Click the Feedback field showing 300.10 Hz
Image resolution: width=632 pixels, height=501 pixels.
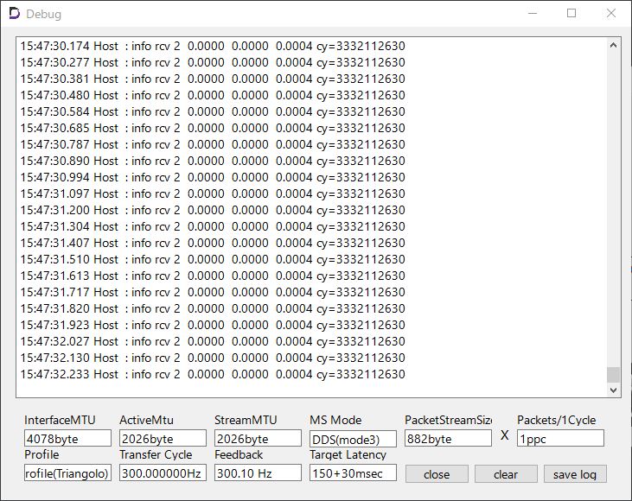[258, 472]
